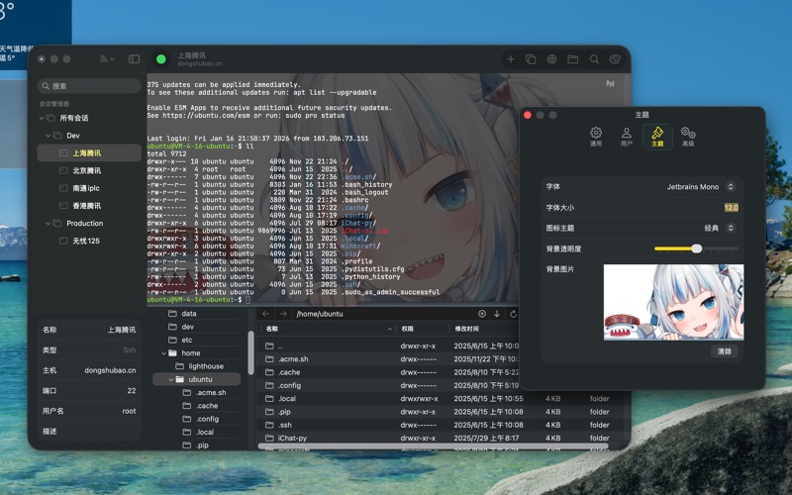Click the refresh icon in file browser

pyautogui.click(x=513, y=314)
